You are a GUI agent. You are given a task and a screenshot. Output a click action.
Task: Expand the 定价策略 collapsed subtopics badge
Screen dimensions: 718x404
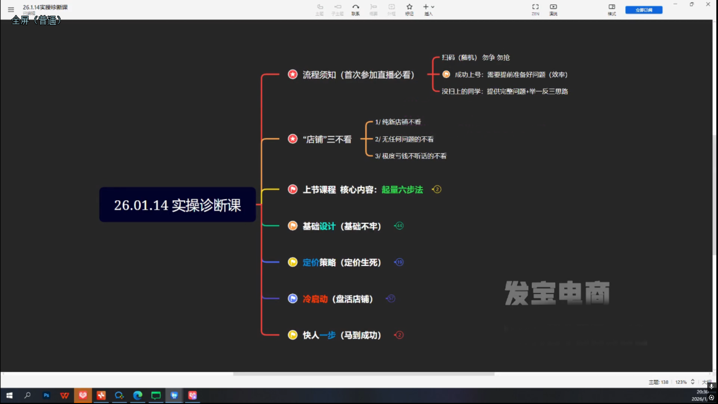399,262
